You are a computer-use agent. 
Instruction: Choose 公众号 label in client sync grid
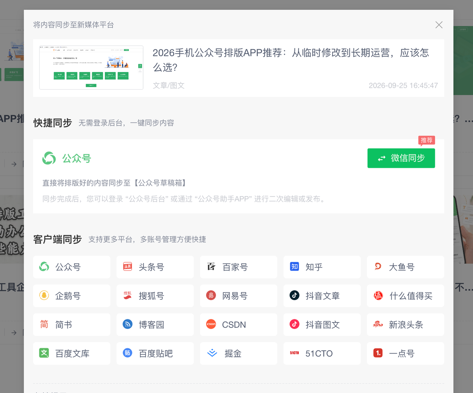(68, 267)
